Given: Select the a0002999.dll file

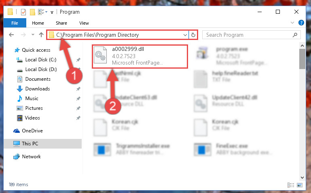Looking at the screenshot, I should [140, 57].
